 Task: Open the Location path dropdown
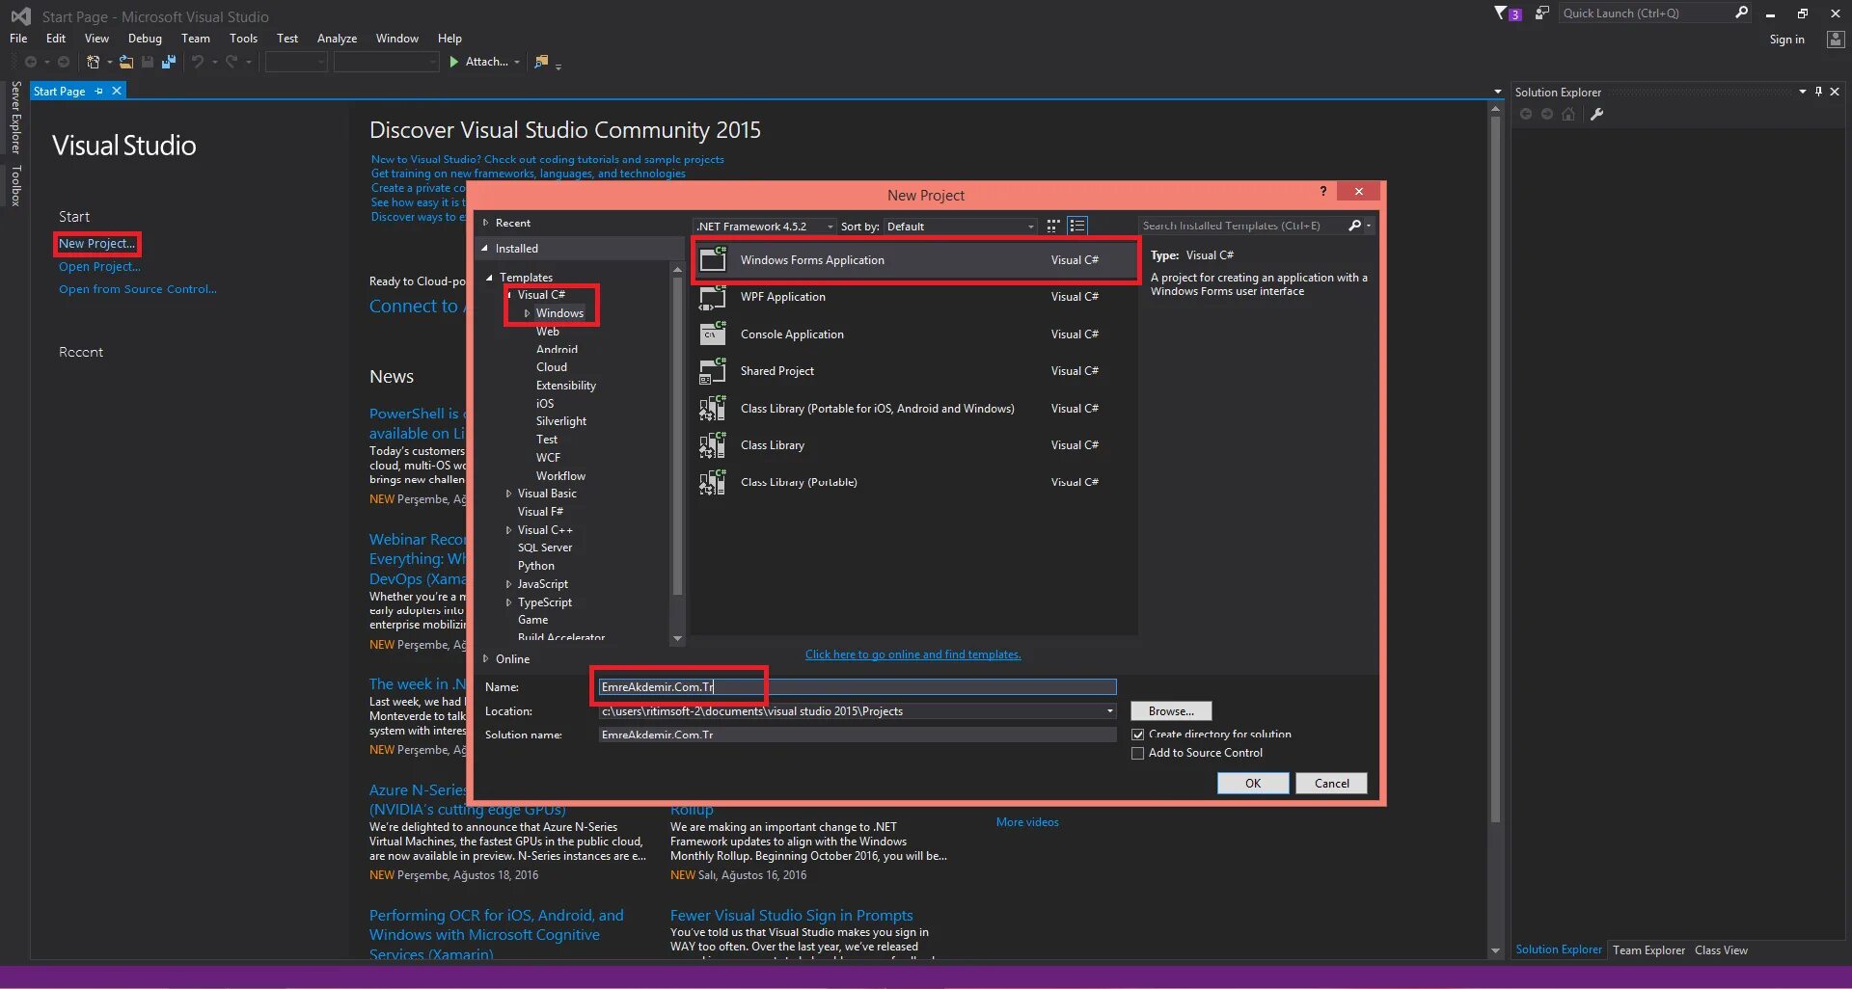click(x=1109, y=711)
